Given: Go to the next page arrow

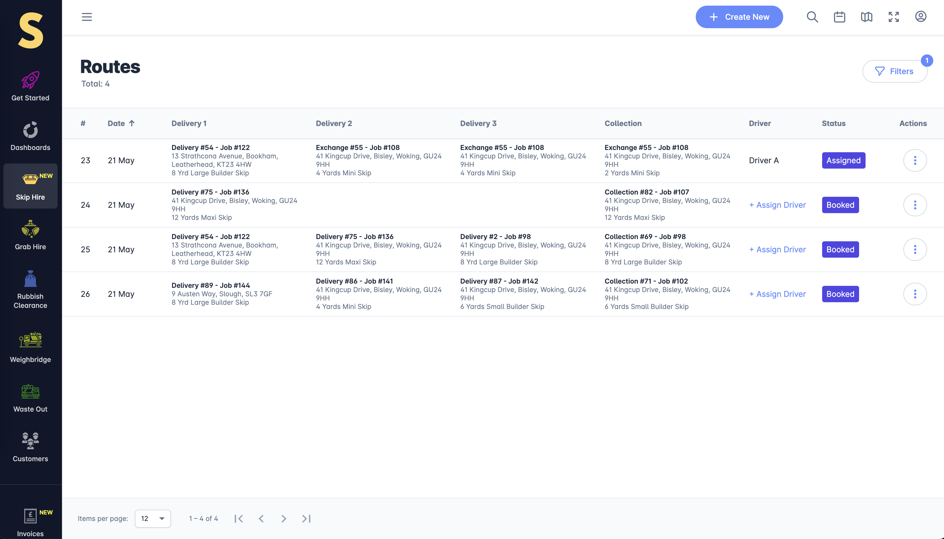Looking at the screenshot, I should point(284,518).
